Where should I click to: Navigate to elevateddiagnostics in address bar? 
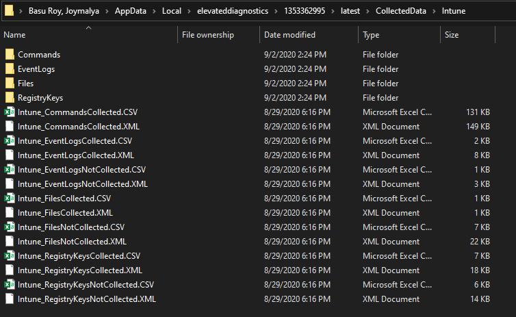233,11
